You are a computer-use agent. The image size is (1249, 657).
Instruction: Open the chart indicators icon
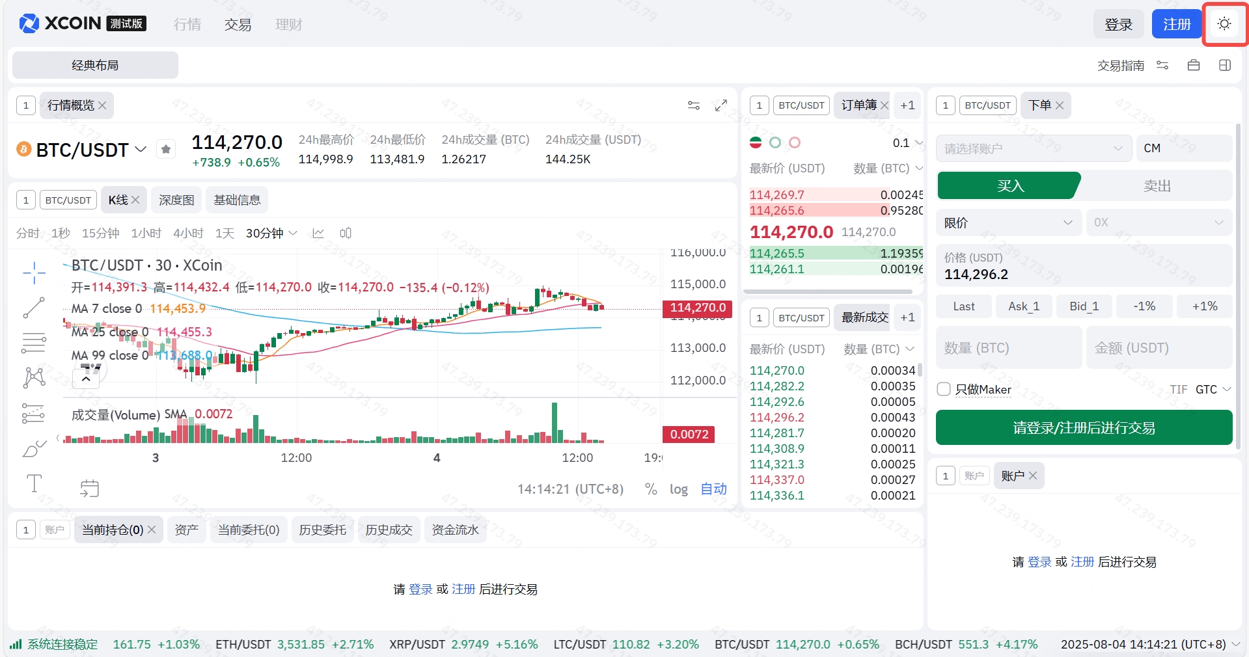coord(318,233)
